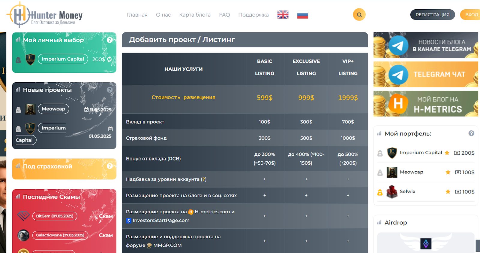Image resolution: width=480 pixels, height=253 pixels.
Task: Open Карта блога in the navigation
Action: [195, 15]
